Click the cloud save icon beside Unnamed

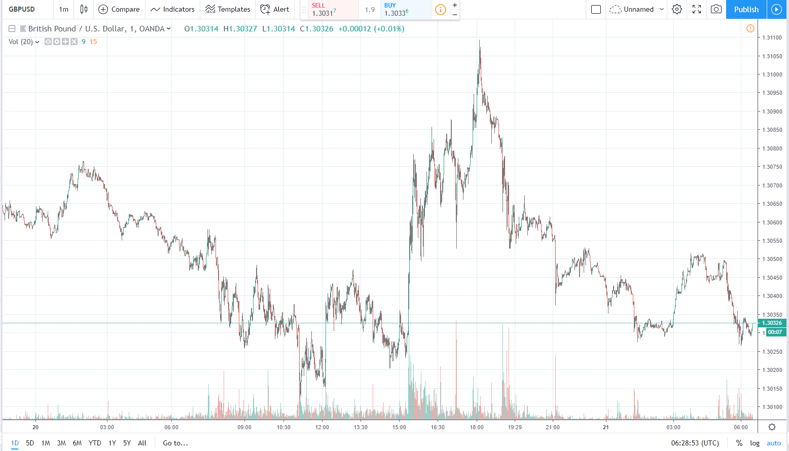615,9
